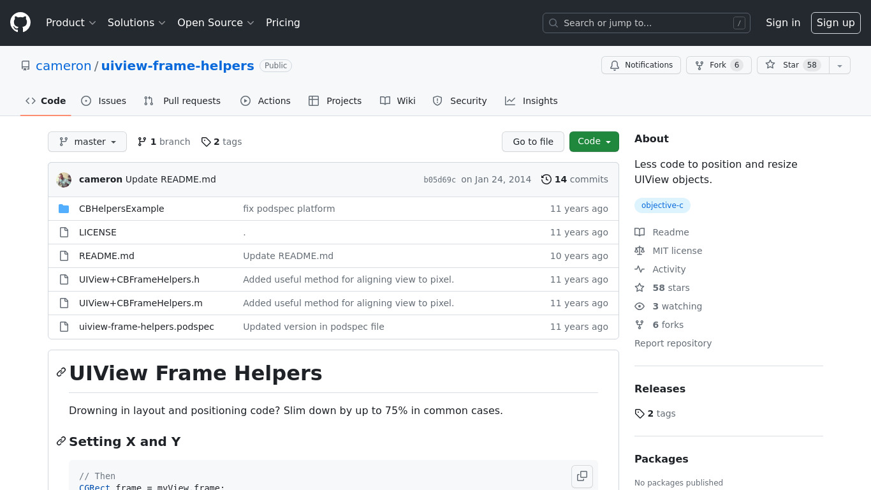Image resolution: width=871 pixels, height=490 pixels.
Task: Click the MIT license scale icon
Action: pos(640,251)
